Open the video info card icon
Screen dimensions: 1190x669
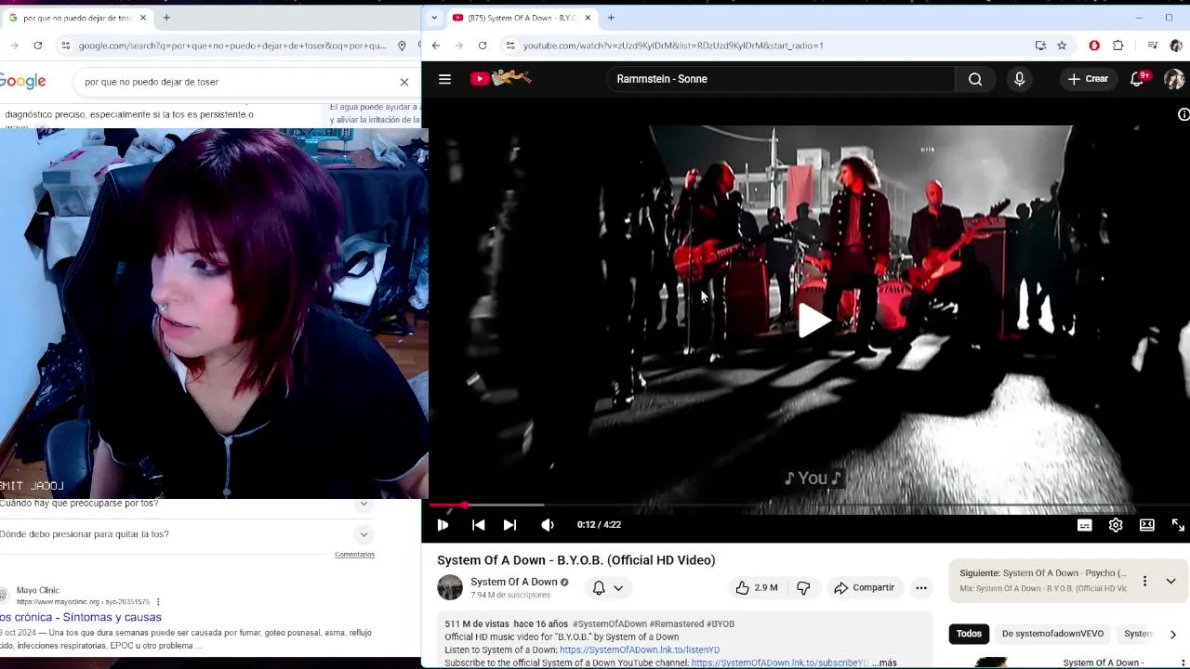(x=1183, y=114)
